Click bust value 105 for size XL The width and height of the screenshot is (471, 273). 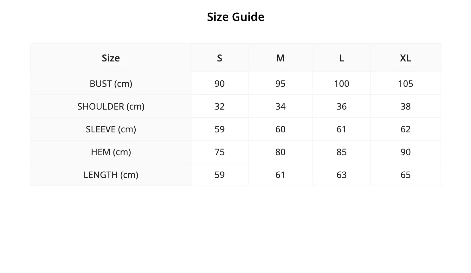tap(406, 84)
